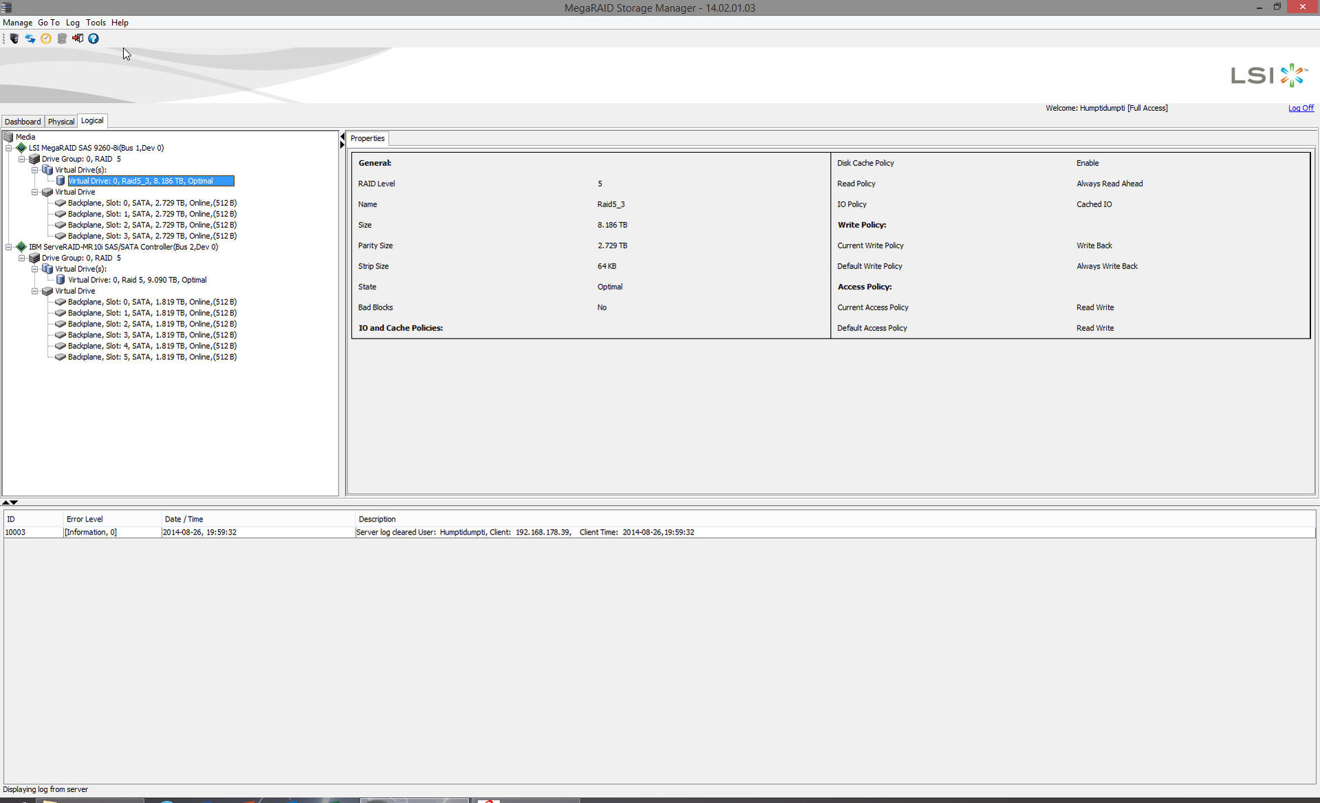Viewport: 1320px width, 803px height.
Task: Click the gray disk stack toolbar icon
Action: [x=62, y=39]
